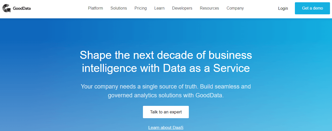Expand the Solutions navigation menu

click(119, 8)
